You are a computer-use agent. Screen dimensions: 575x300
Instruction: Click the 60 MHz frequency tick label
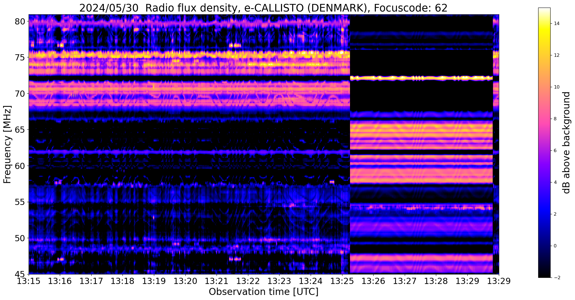20,166
